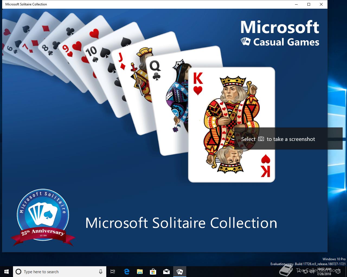Open the Windows Start menu
This screenshot has height=277, width=347.
pos(7,272)
